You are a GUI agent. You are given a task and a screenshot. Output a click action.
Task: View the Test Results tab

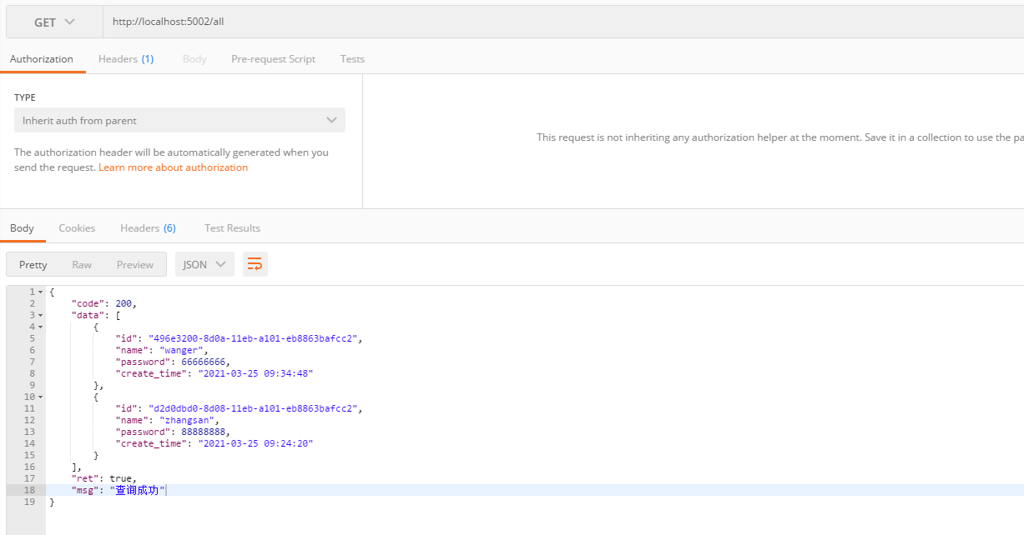click(232, 228)
